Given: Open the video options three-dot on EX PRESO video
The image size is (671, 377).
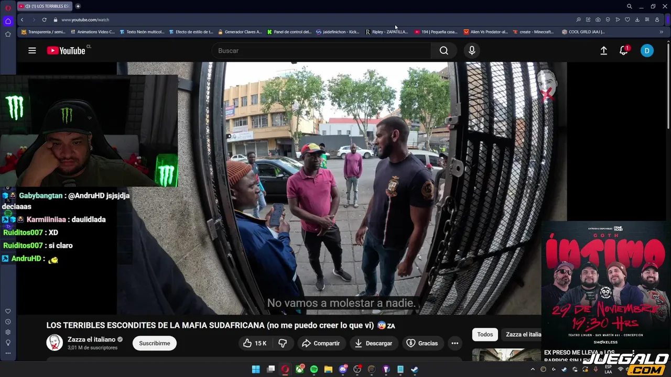Looking at the screenshot, I should 633,353.
